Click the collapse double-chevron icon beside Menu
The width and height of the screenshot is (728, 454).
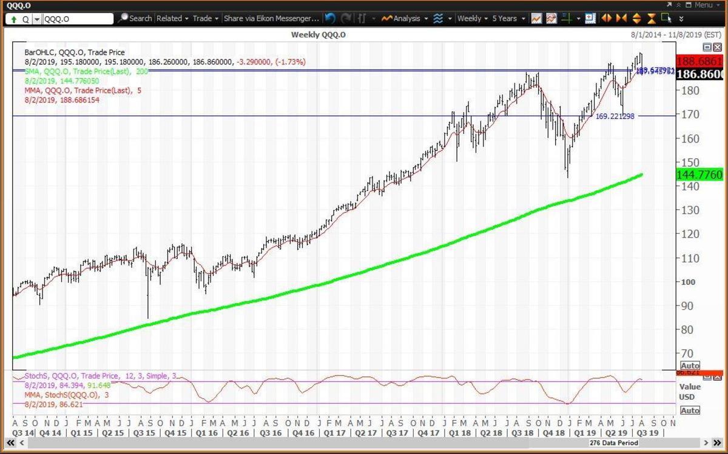pyautogui.click(x=678, y=5)
